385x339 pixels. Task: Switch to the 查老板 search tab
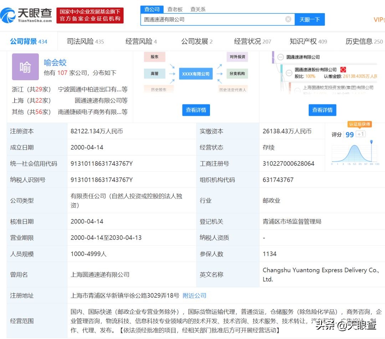174,9
